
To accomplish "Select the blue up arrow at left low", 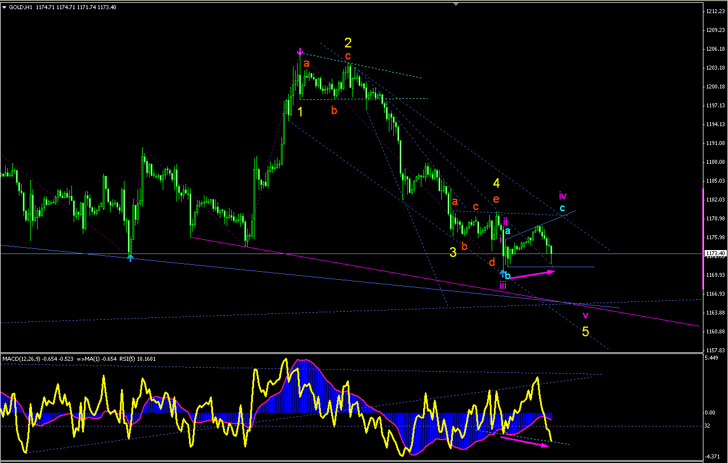I will pos(130,258).
